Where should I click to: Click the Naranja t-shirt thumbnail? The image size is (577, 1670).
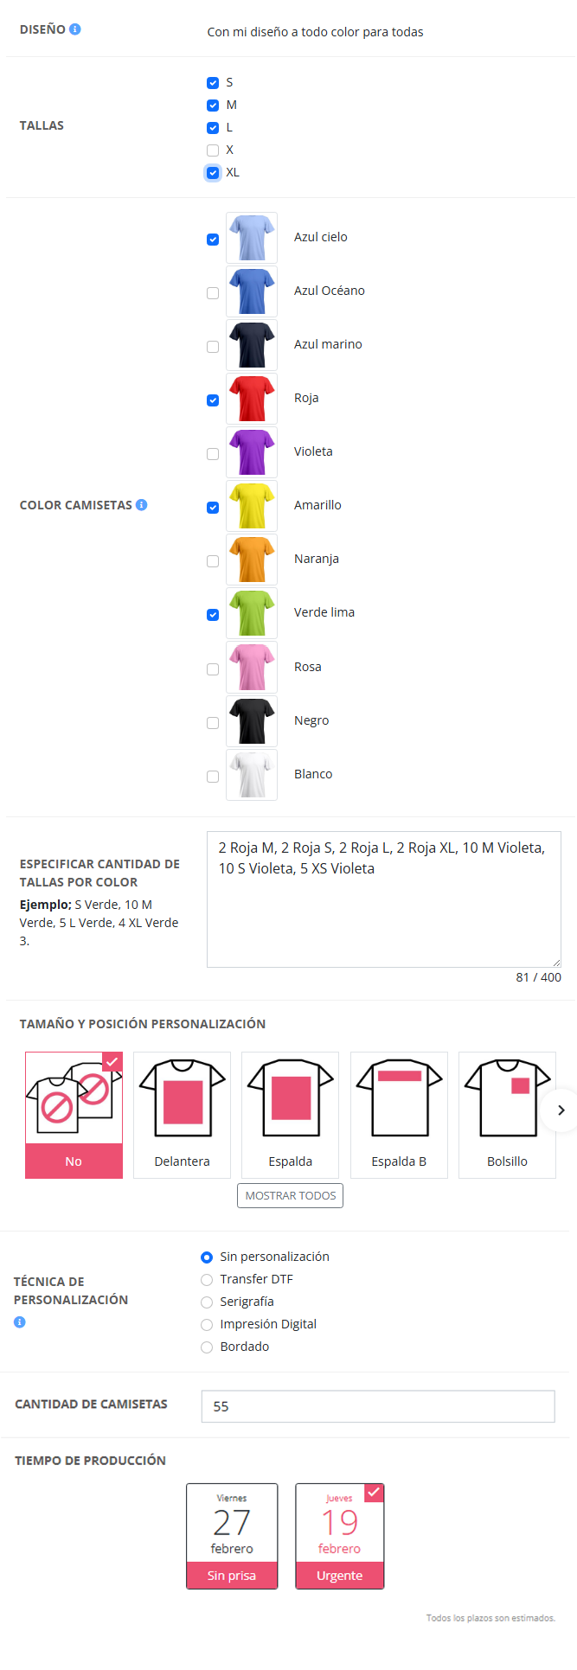click(252, 560)
